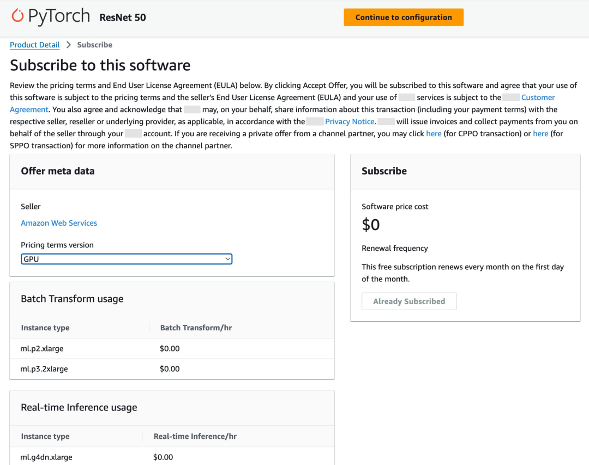Open the Privacy Notice link
Image resolution: width=589 pixels, height=465 pixels.
coord(350,122)
